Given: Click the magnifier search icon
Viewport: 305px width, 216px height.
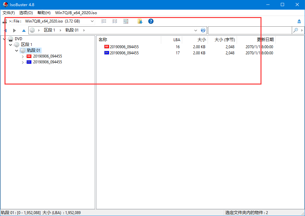Looking at the screenshot, I should (x=295, y=30).
